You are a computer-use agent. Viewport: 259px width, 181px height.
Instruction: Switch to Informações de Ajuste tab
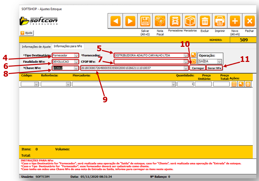point(35,47)
